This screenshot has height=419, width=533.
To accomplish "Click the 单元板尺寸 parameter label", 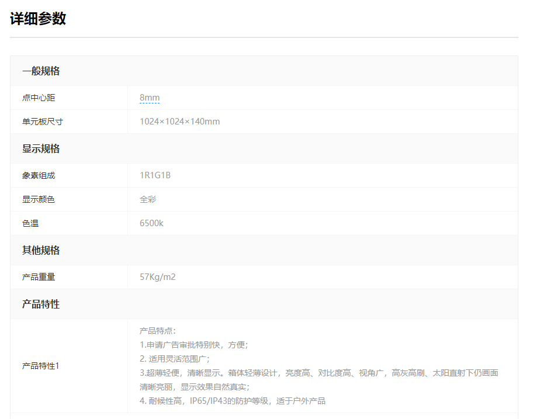I will click(43, 122).
